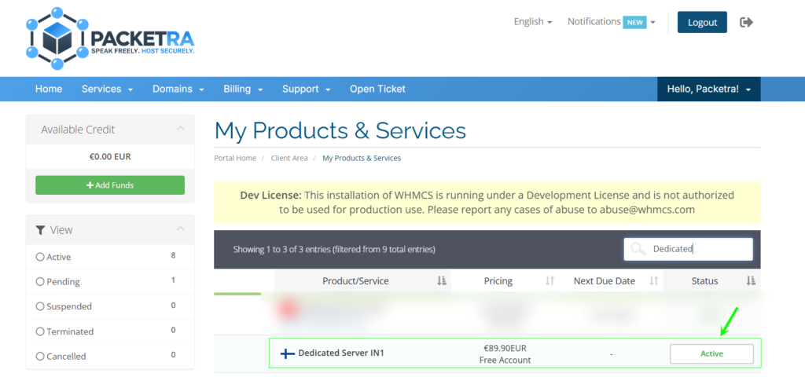The height and width of the screenshot is (377, 805).
Task: Click the Pending count 1 badge
Action: pyautogui.click(x=173, y=280)
